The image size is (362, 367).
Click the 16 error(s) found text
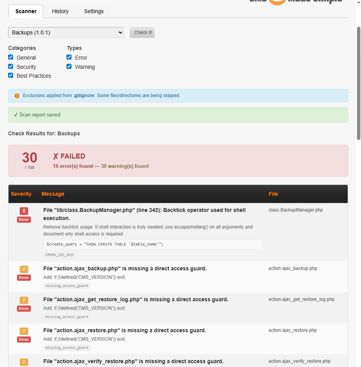coord(73,166)
